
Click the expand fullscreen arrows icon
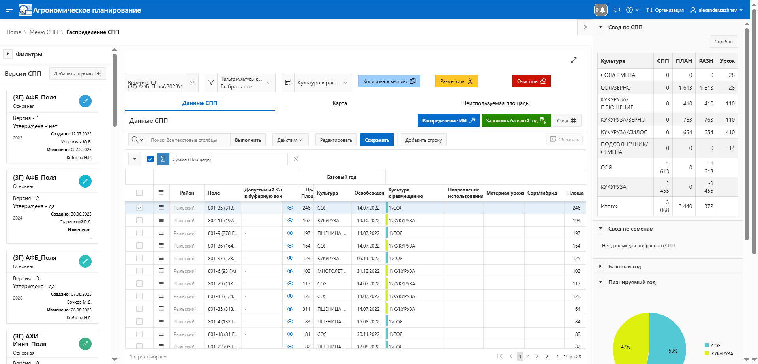pyautogui.click(x=574, y=60)
